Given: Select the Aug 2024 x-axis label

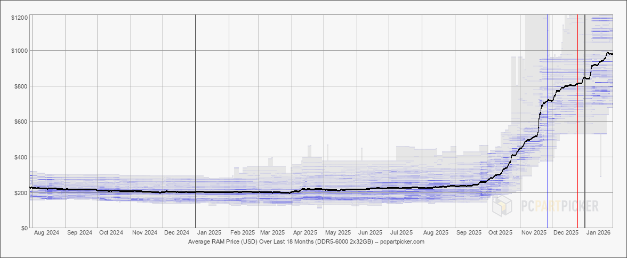Looking at the screenshot, I should (46, 233).
